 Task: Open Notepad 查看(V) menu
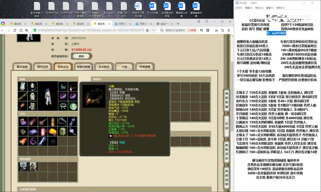pos(270,8)
